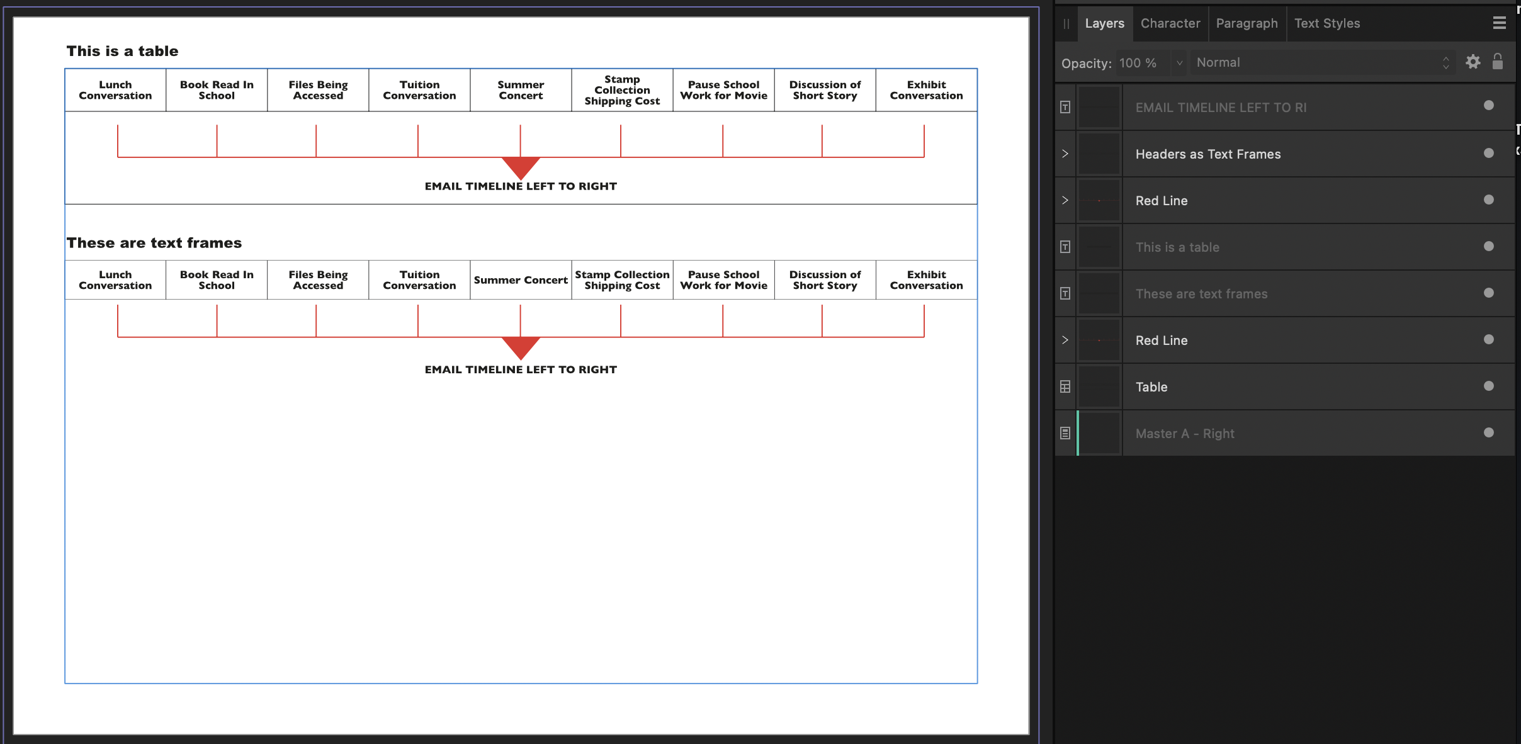Click the text icon beside 'These are text frames'

point(1064,293)
